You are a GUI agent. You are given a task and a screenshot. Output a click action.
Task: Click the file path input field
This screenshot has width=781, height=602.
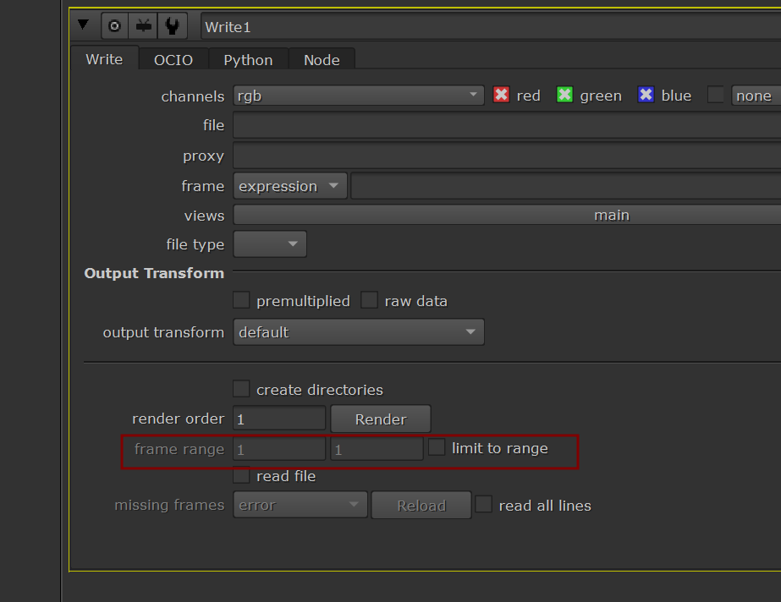506,126
